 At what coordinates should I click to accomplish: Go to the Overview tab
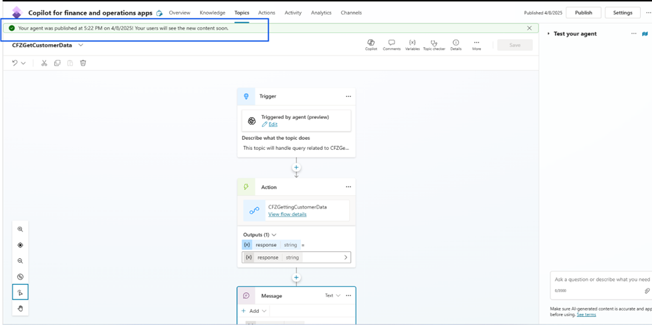180,13
